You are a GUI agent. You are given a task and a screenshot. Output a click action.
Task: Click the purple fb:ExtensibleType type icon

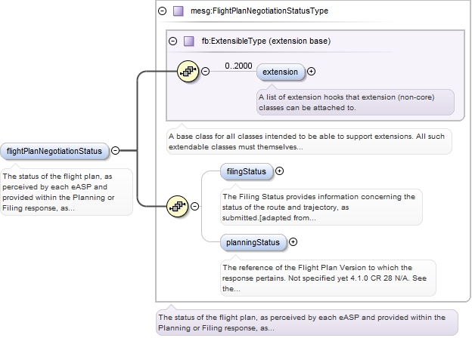point(189,41)
